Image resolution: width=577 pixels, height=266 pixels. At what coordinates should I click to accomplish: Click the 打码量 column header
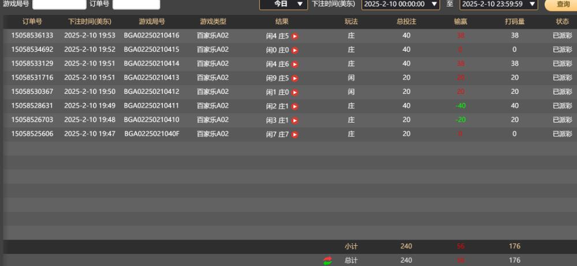point(515,22)
